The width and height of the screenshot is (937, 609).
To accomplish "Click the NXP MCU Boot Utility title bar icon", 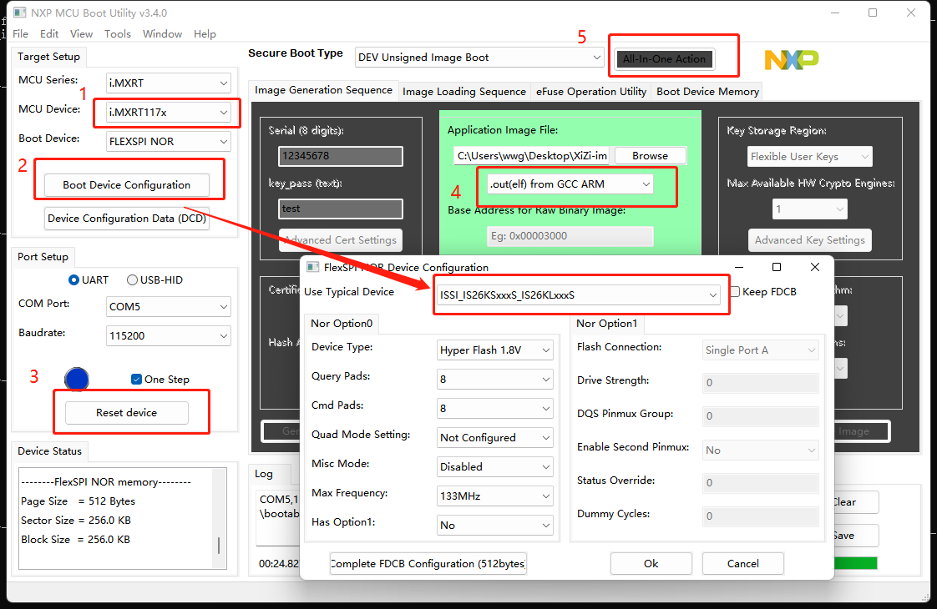I will coord(20,13).
